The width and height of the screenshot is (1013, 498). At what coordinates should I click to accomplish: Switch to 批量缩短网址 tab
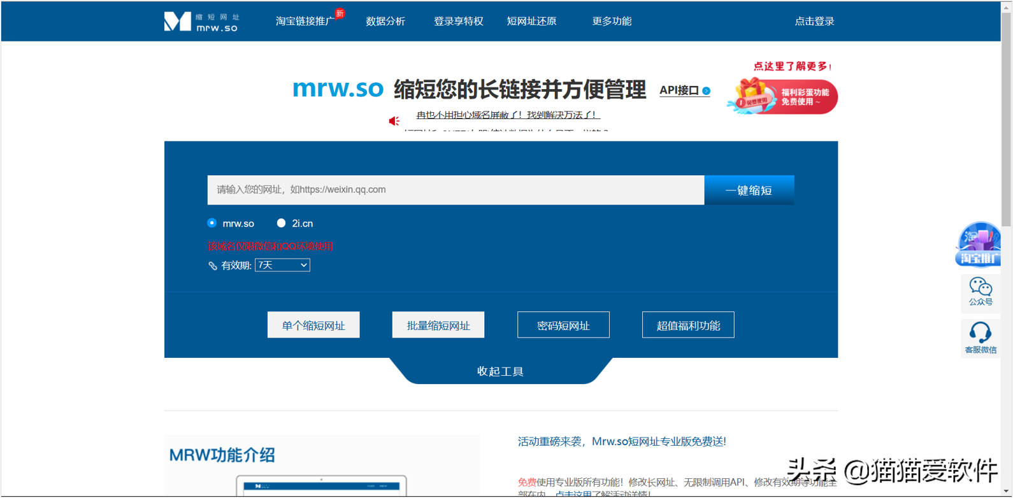pos(438,325)
